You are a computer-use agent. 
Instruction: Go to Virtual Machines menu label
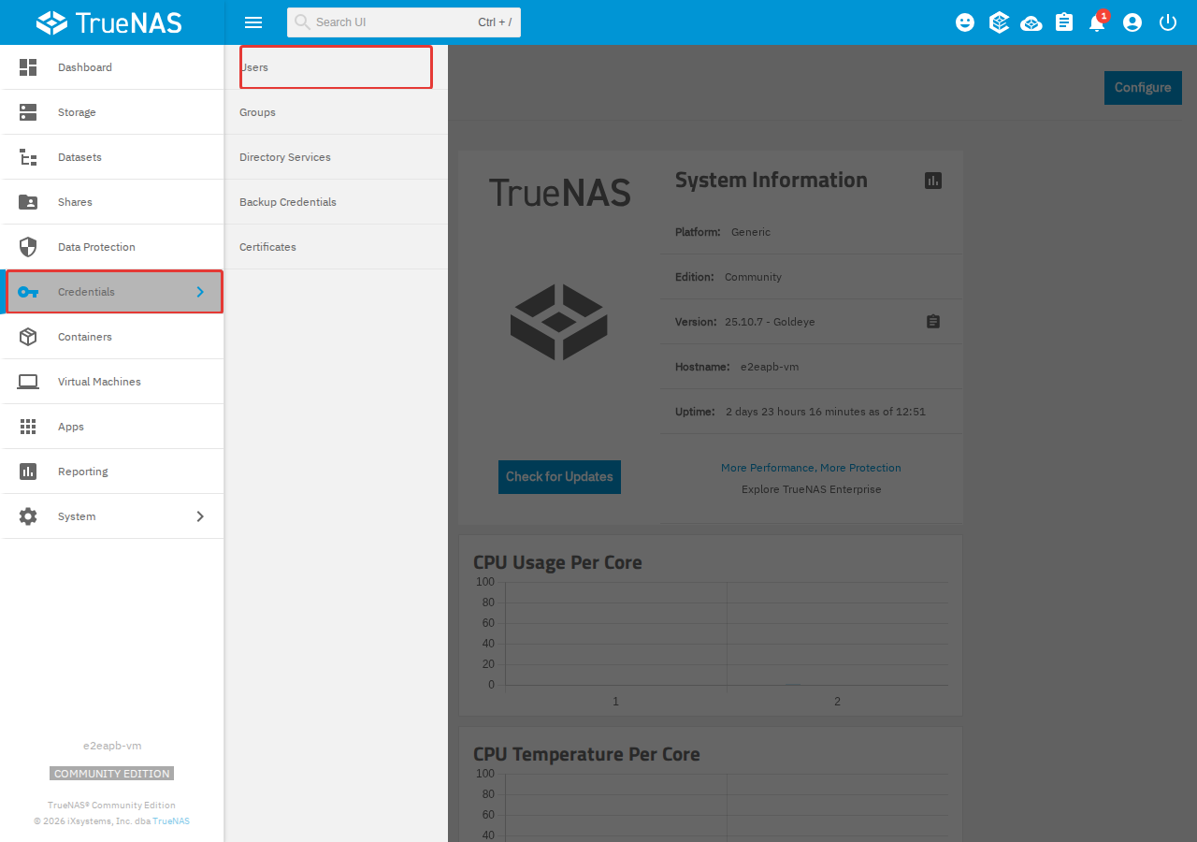pyautogui.click(x=99, y=382)
